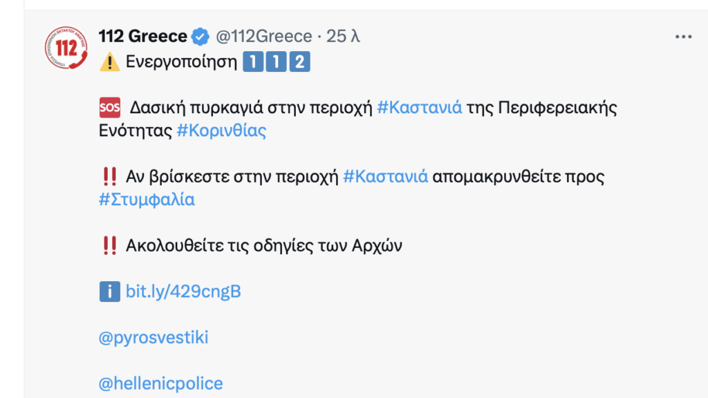
Task: Click #Καστανιά hashtag in the "Αν βρίσκεστε" line
Action: (386, 176)
